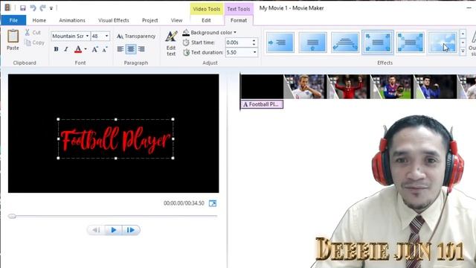Click the Cut button
The image size is (476, 268).
tap(33, 32)
